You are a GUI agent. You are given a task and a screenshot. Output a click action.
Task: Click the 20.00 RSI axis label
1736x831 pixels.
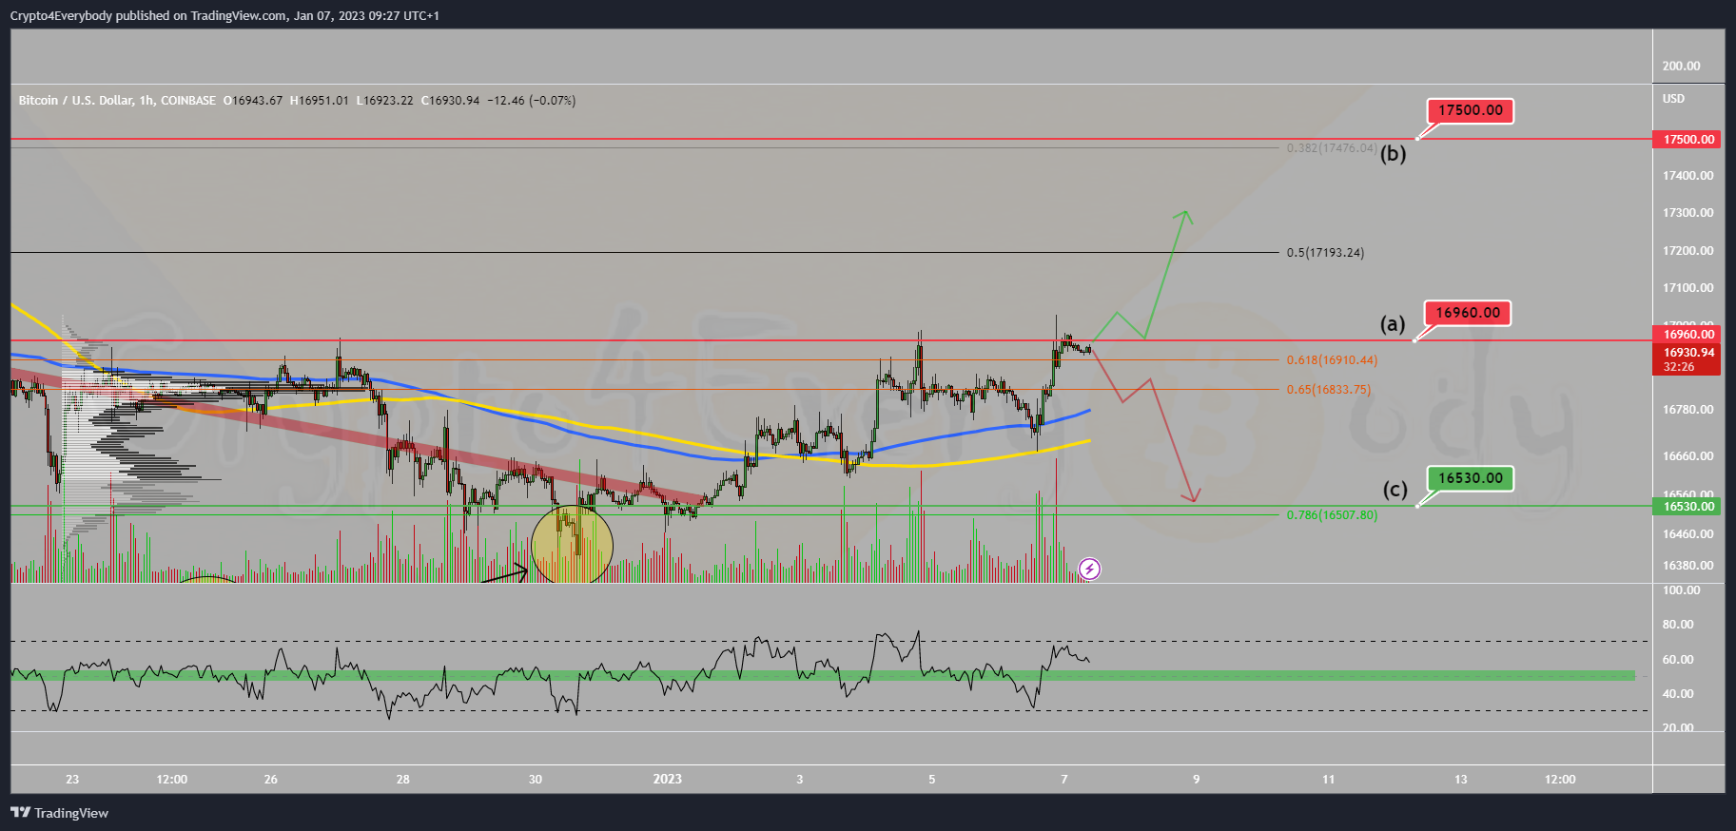click(x=1678, y=727)
